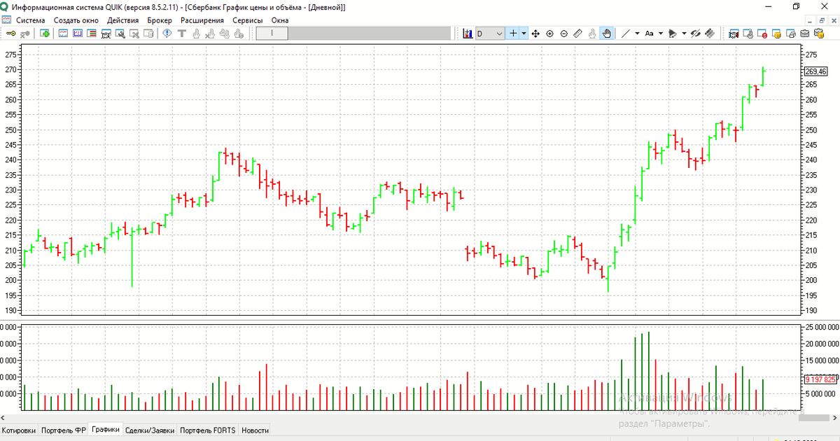Open the Расширения menu

[x=202, y=20]
